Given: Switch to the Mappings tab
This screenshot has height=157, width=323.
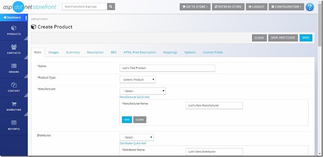Looking at the screenshot, I should 170,52.
